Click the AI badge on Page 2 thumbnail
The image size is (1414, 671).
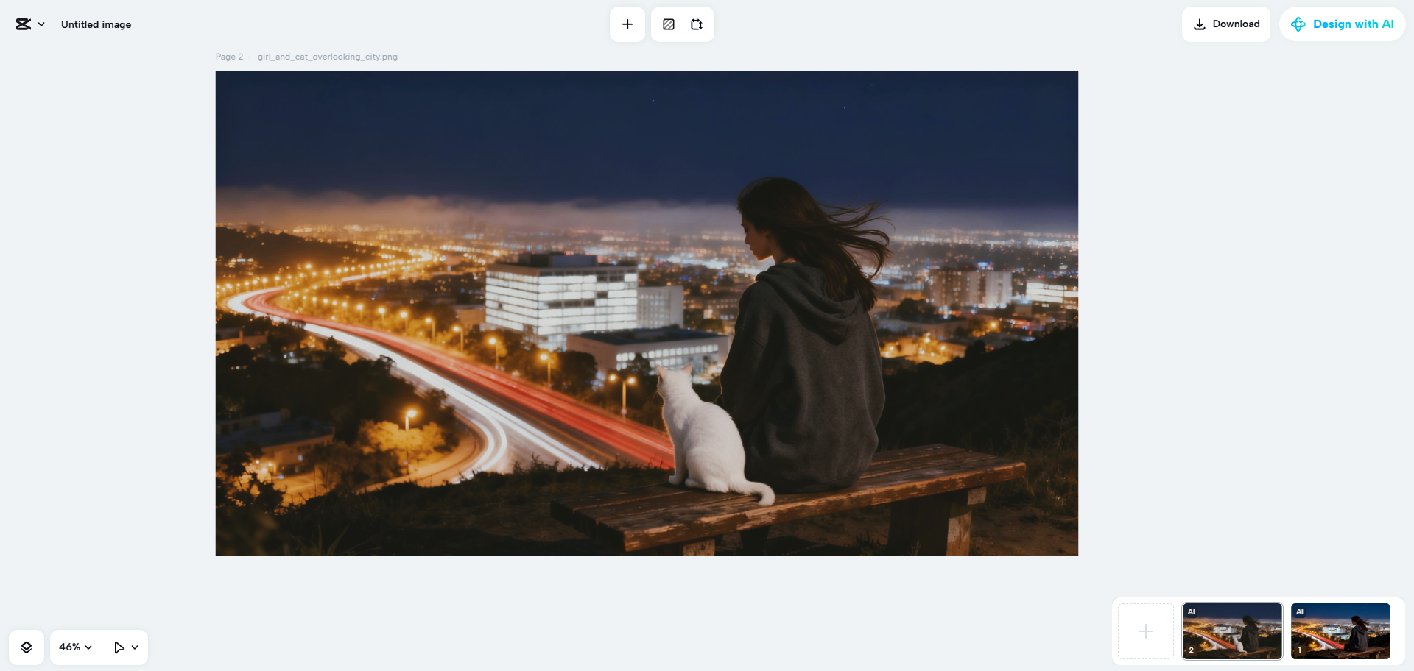coord(1192,611)
